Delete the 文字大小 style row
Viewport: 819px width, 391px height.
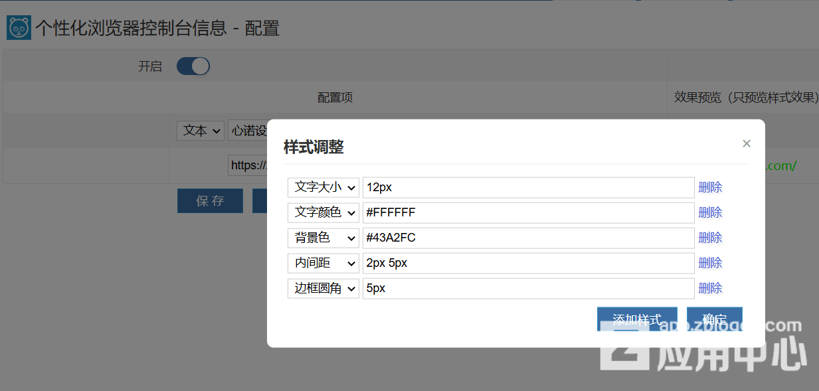pyautogui.click(x=710, y=187)
